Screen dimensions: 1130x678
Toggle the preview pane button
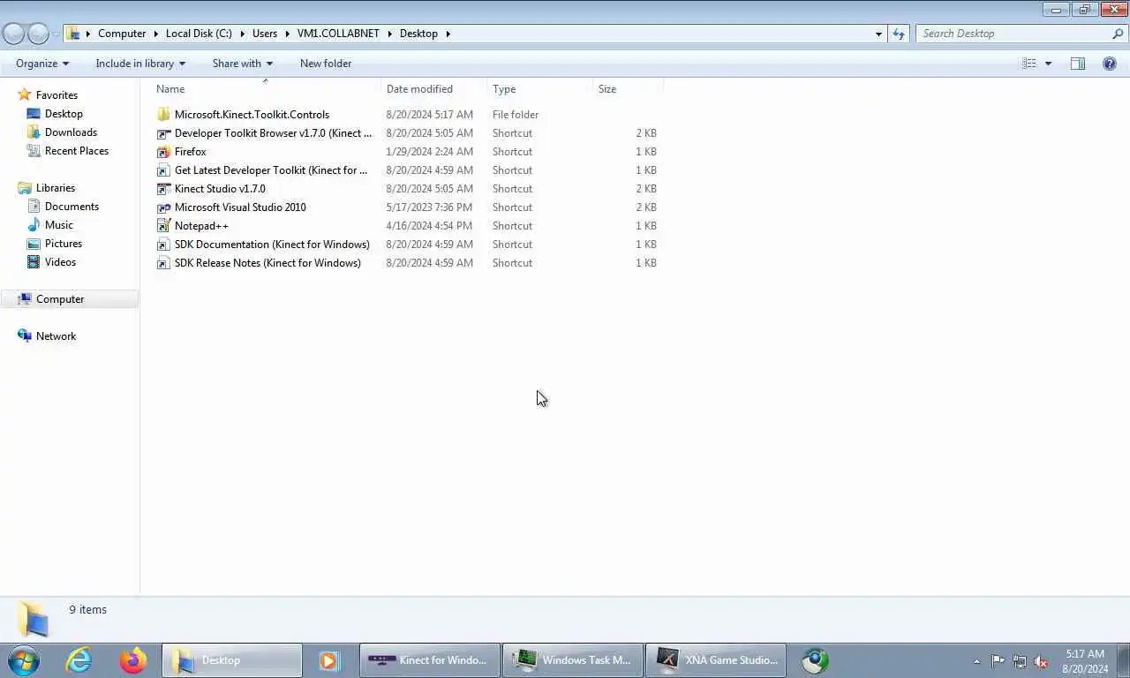1078,64
